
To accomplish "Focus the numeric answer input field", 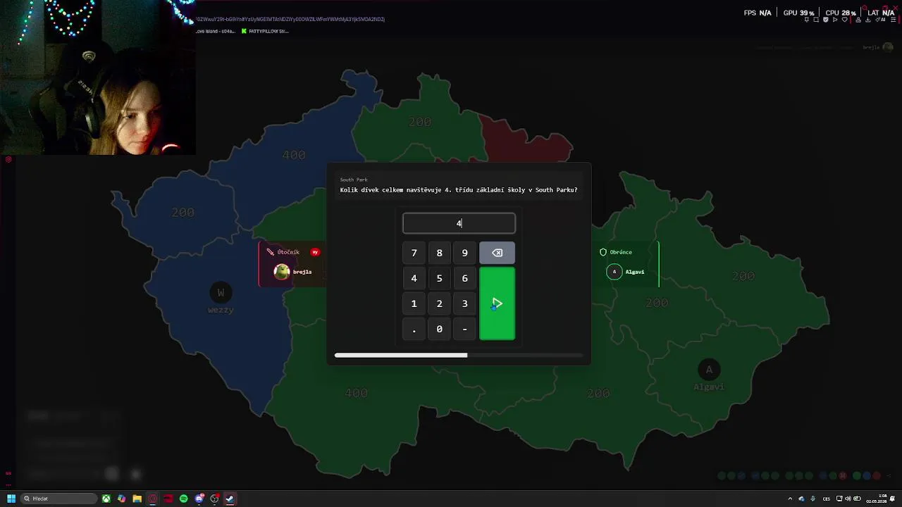I will pyautogui.click(x=459, y=223).
